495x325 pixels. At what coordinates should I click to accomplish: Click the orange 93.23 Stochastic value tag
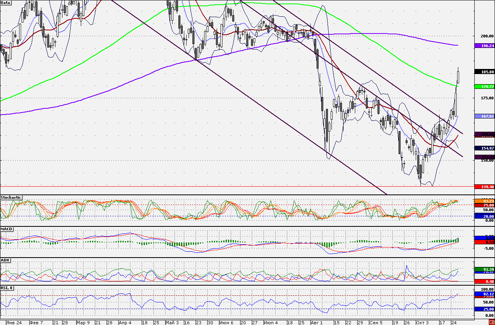click(x=484, y=201)
